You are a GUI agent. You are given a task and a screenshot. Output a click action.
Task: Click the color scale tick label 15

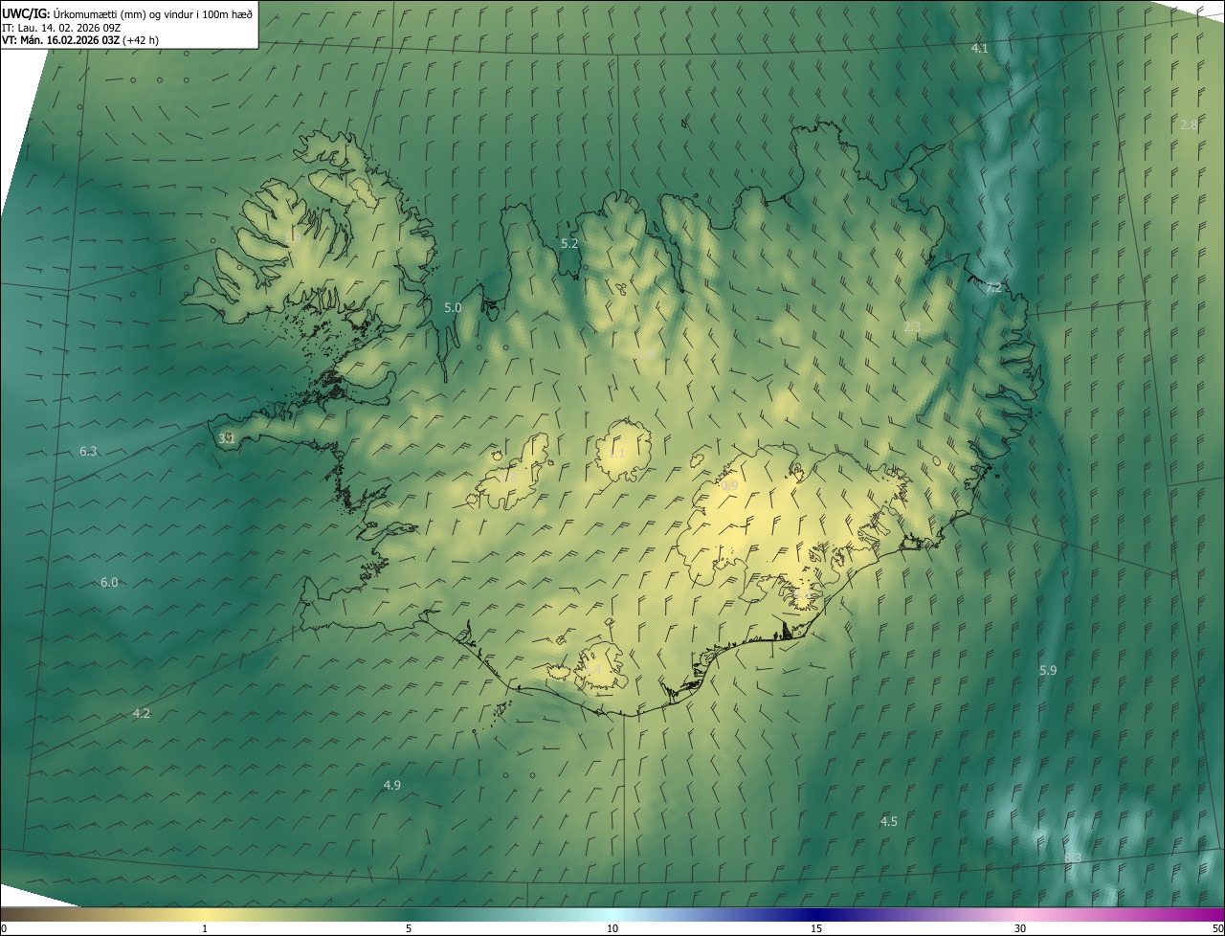tap(816, 928)
